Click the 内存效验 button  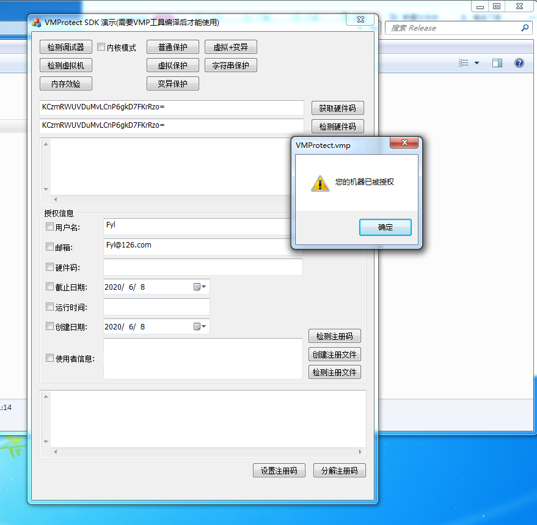[x=66, y=84]
